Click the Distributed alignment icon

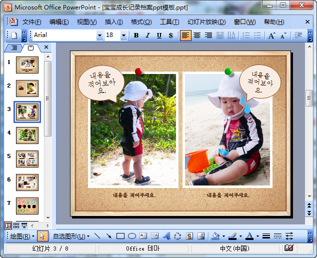(220, 35)
